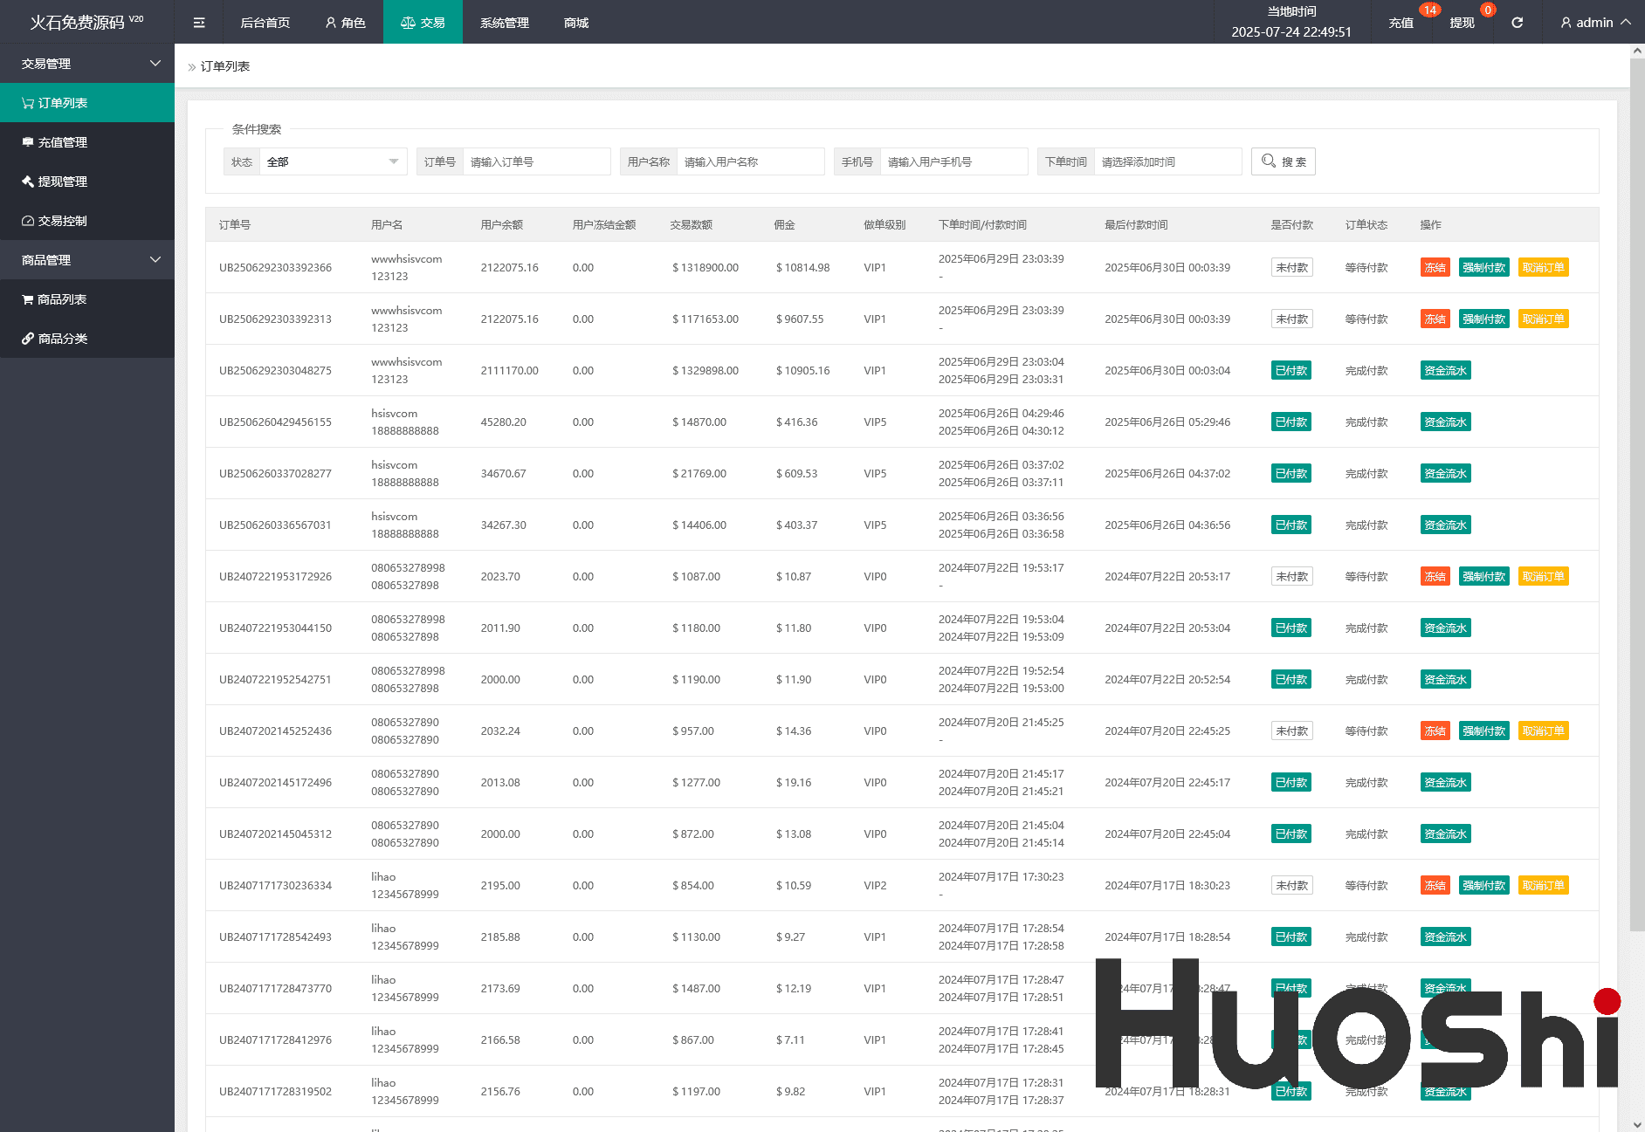Click the scrollbar down arrow at bottom right

pos(1636,1124)
